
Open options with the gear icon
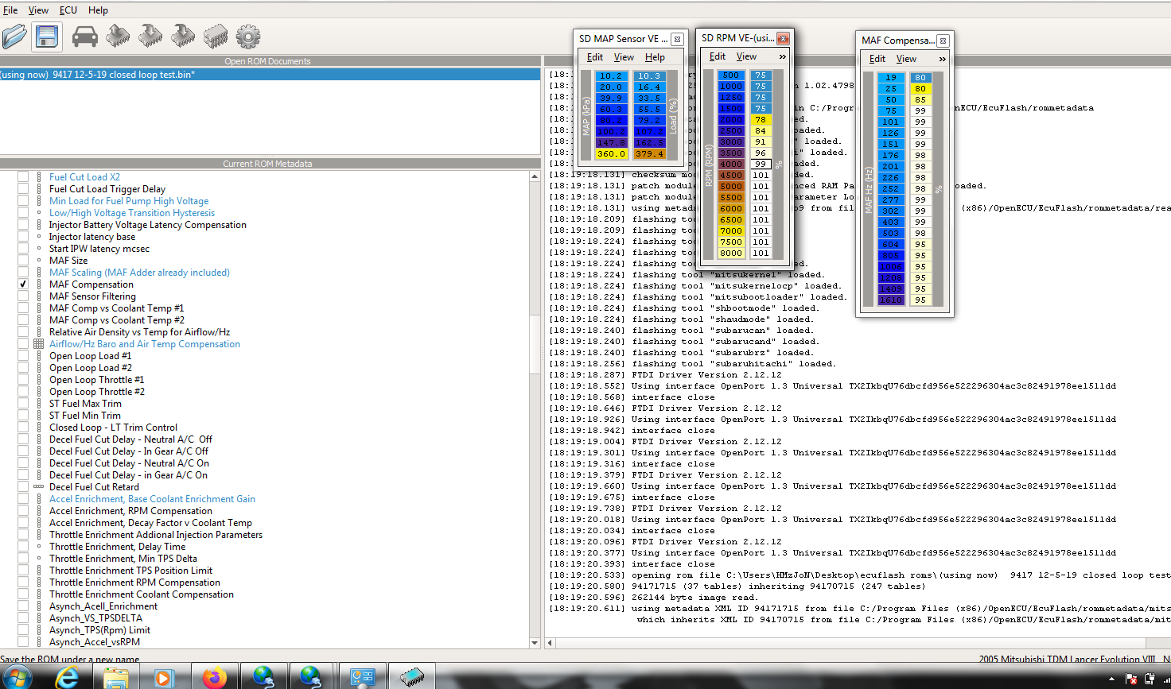248,37
